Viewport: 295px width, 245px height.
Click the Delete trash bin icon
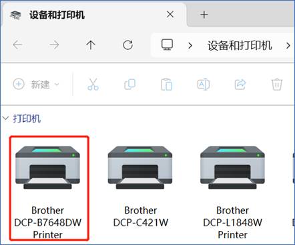click(x=277, y=85)
